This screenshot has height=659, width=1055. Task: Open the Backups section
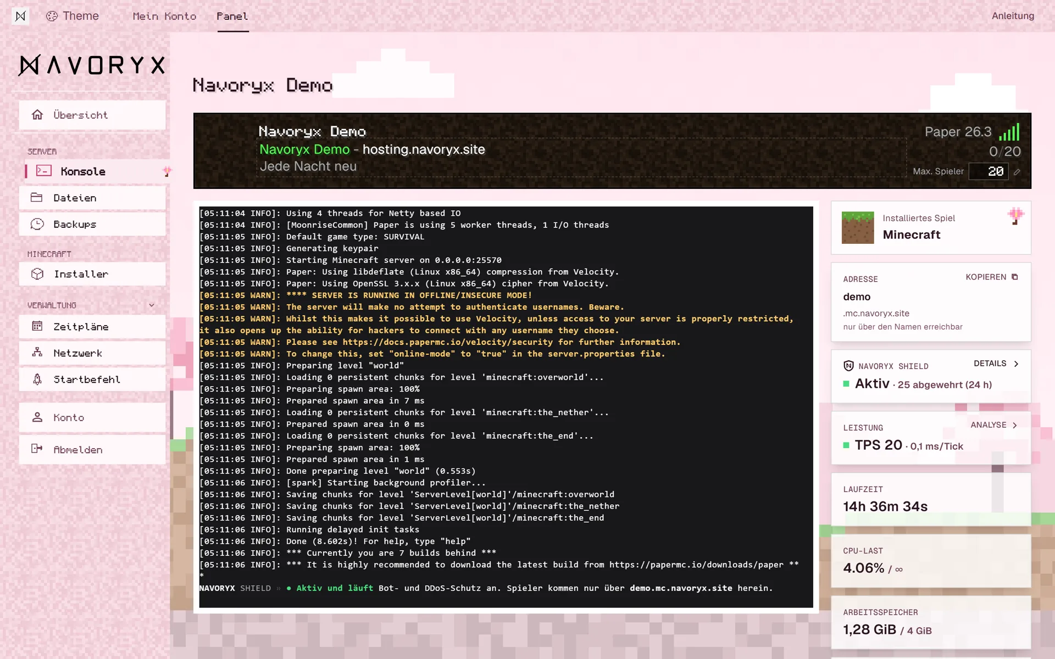[x=92, y=224]
